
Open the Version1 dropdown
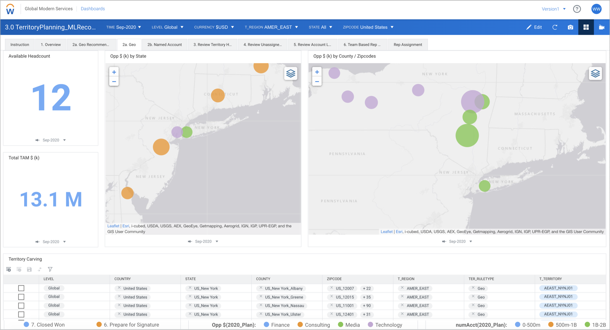tap(554, 9)
